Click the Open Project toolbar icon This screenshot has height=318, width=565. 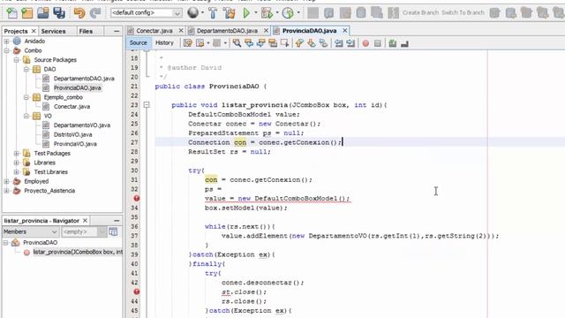tap(43, 13)
